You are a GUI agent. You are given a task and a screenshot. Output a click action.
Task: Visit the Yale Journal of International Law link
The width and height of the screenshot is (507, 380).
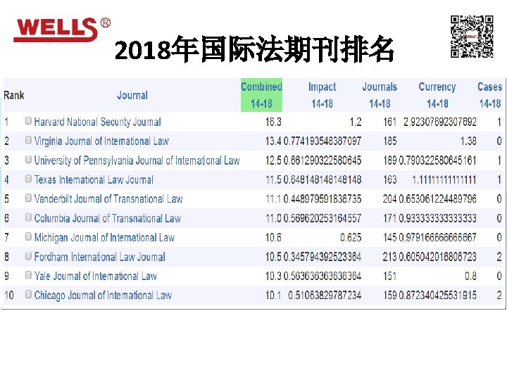coord(95,276)
